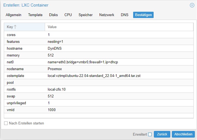Select the Bestätigen tab
The image size is (197, 140).
point(143,15)
